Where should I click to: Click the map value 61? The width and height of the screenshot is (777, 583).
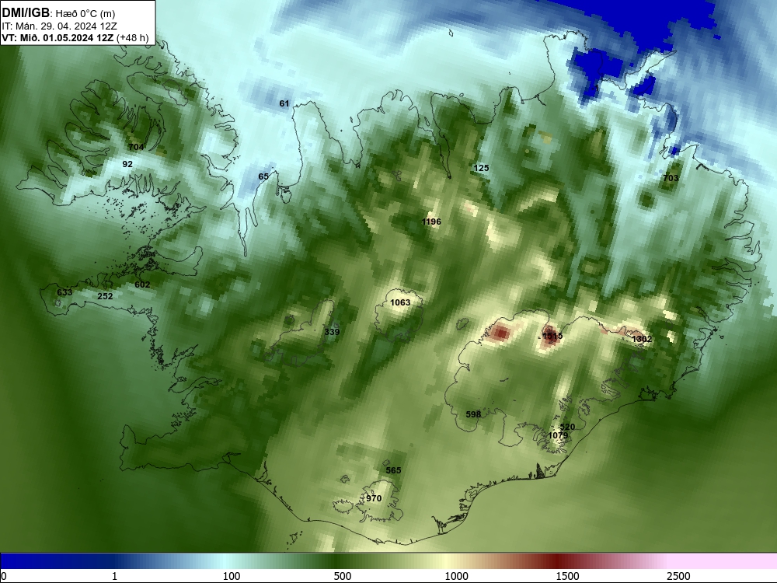pos(284,103)
